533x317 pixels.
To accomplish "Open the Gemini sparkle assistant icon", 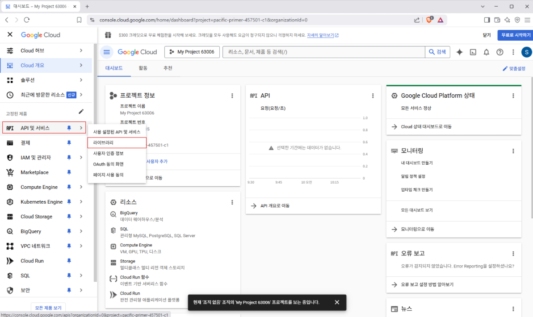I will coord(460,52).
